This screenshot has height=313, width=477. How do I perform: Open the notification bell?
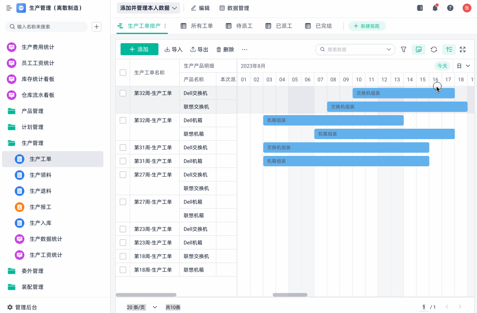(x=435, y=8)
